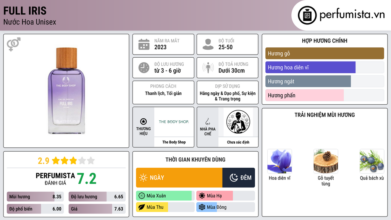This screenshot has width=391, height=220.
Task: Click the Quả bách xù juniper berry thumbnail
Action: point(372,161)
